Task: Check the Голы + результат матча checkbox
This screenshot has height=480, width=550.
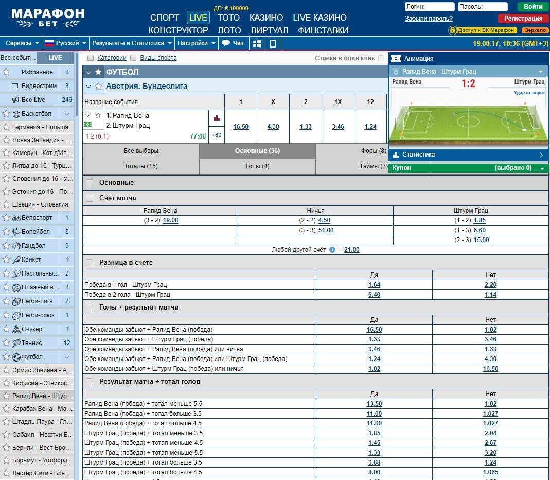Action: point(90,307)
